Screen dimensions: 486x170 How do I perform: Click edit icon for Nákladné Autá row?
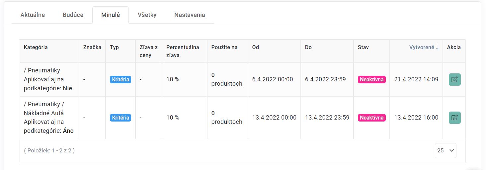coord(454,118)
